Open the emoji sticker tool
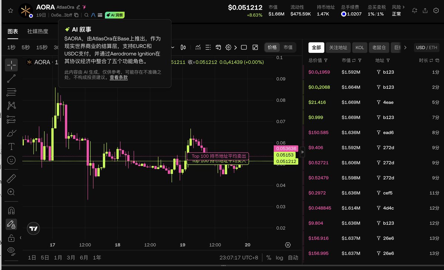 point(11,160)
